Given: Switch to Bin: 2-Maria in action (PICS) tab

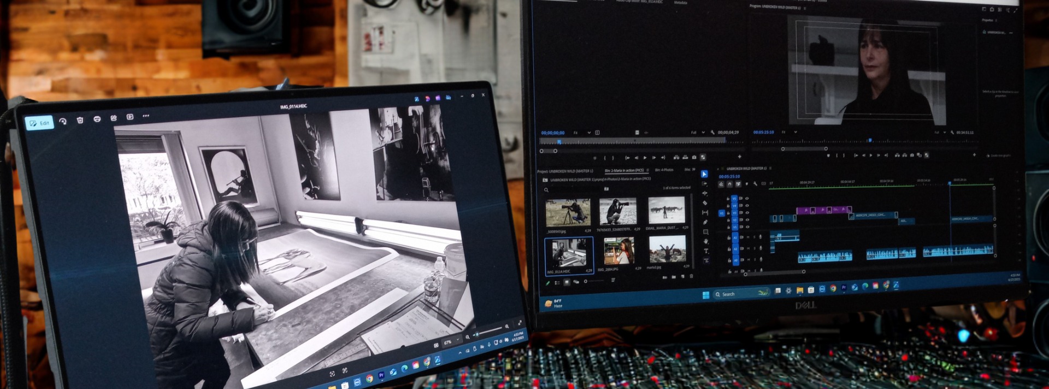Looking at the screenshot, I should pos(624,170).
